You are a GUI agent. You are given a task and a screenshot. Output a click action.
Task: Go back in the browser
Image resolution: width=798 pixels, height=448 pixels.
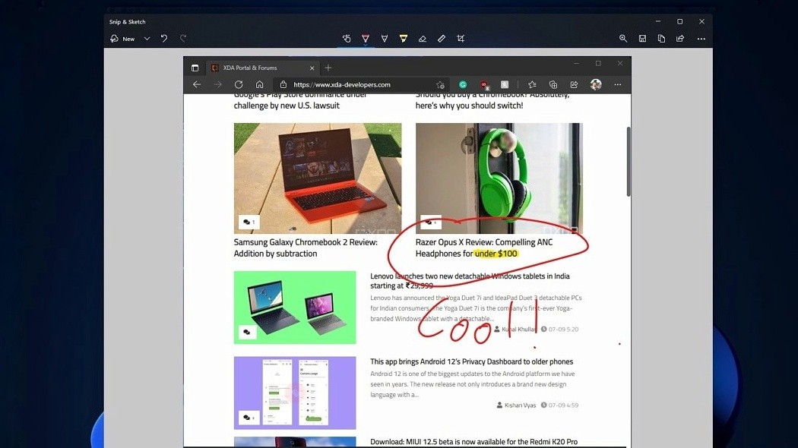pos(197,84)
